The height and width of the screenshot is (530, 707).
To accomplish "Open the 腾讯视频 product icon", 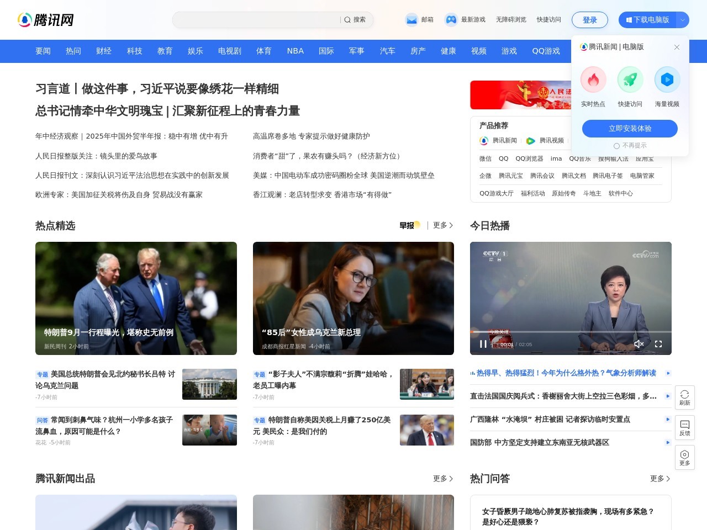I will pos(531,141).
